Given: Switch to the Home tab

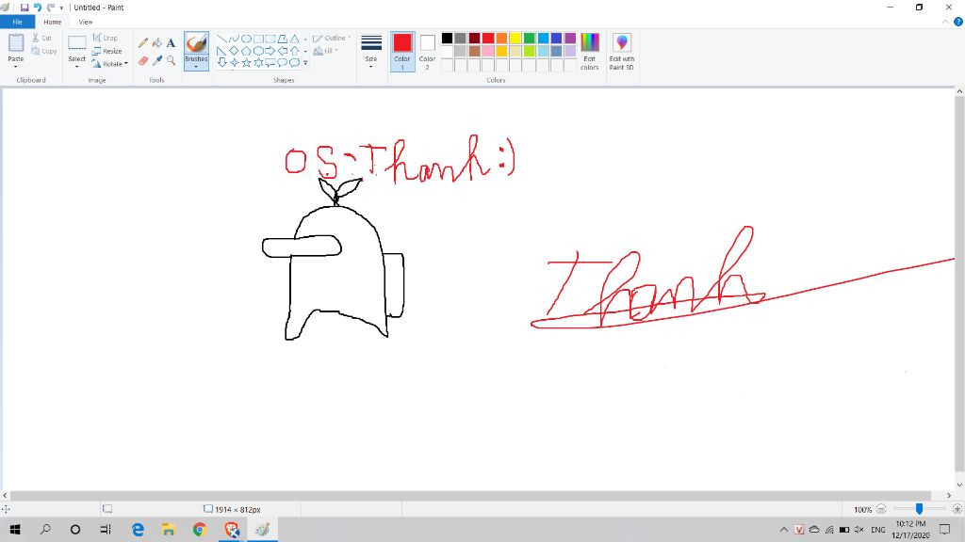Looking at the screenshot, I should 53,22.
